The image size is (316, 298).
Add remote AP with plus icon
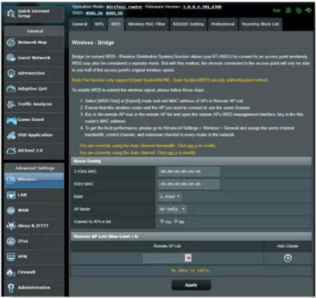[288, 258]
